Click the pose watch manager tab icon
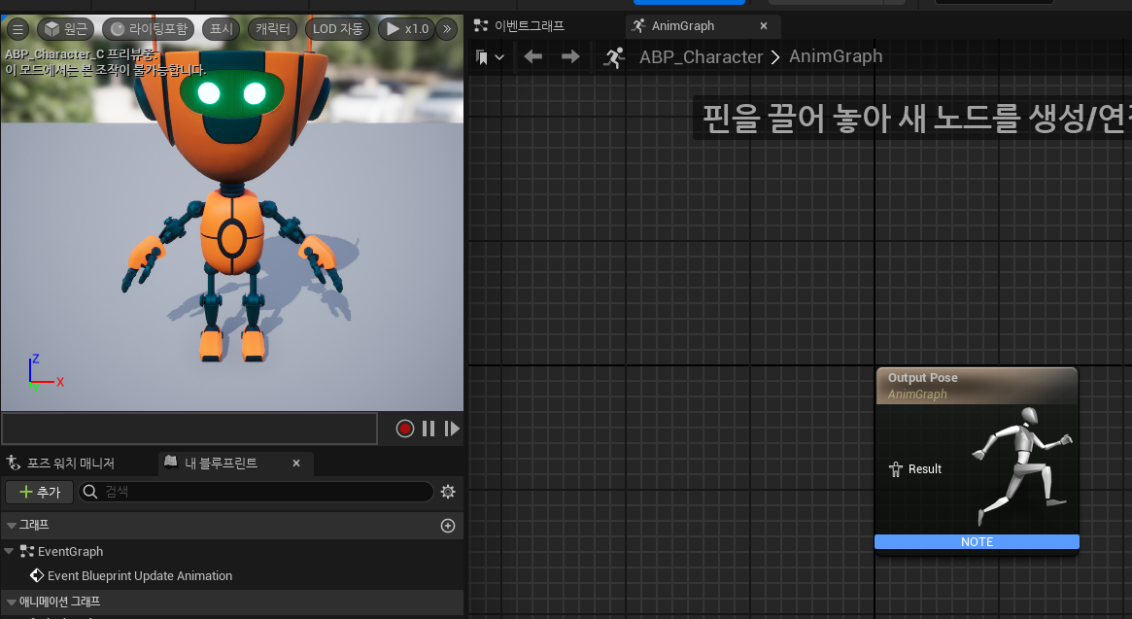This screenshot has height=619, width=1132. [x=13, y=463]
